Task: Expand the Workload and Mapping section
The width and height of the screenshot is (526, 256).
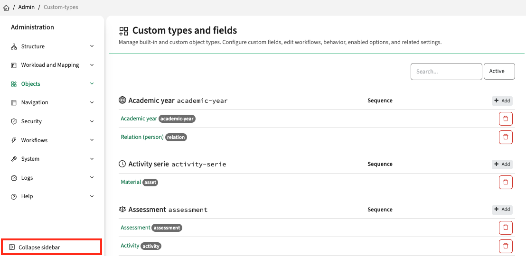Action: (x=92, y=65)
